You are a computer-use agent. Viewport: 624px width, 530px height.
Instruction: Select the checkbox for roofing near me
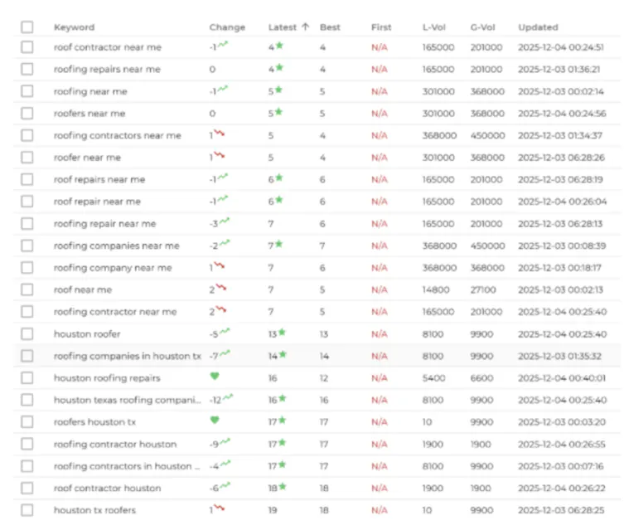click(x=27, y=91)
